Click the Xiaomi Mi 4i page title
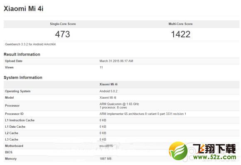Image resolution: width=241 pixels, height=165 pixels. pyautogui.click(x=24, y=9)
